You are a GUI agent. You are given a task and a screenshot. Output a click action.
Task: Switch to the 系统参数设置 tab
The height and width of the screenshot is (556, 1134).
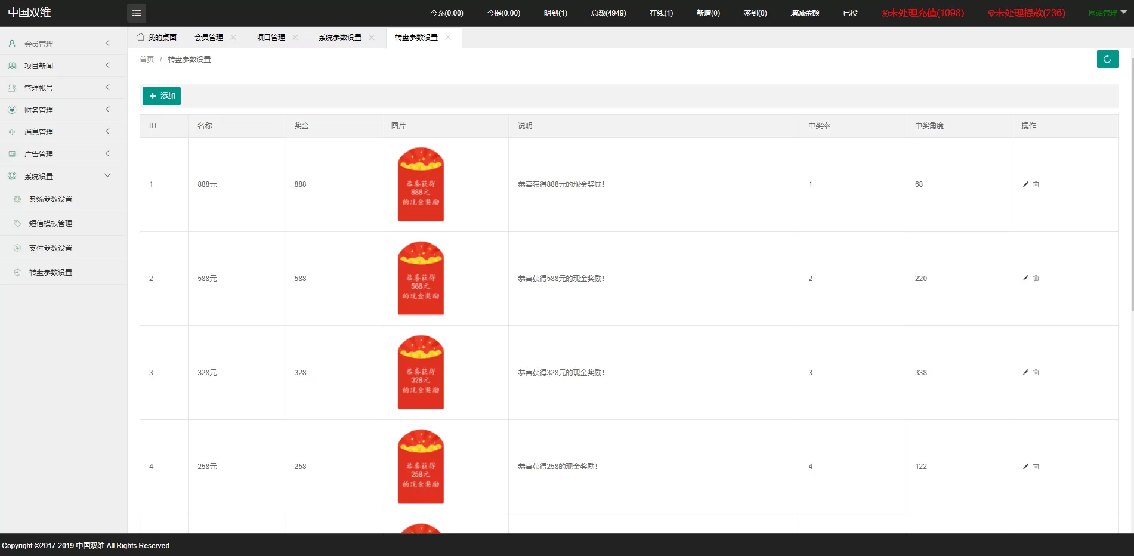[x=339, y=38]
